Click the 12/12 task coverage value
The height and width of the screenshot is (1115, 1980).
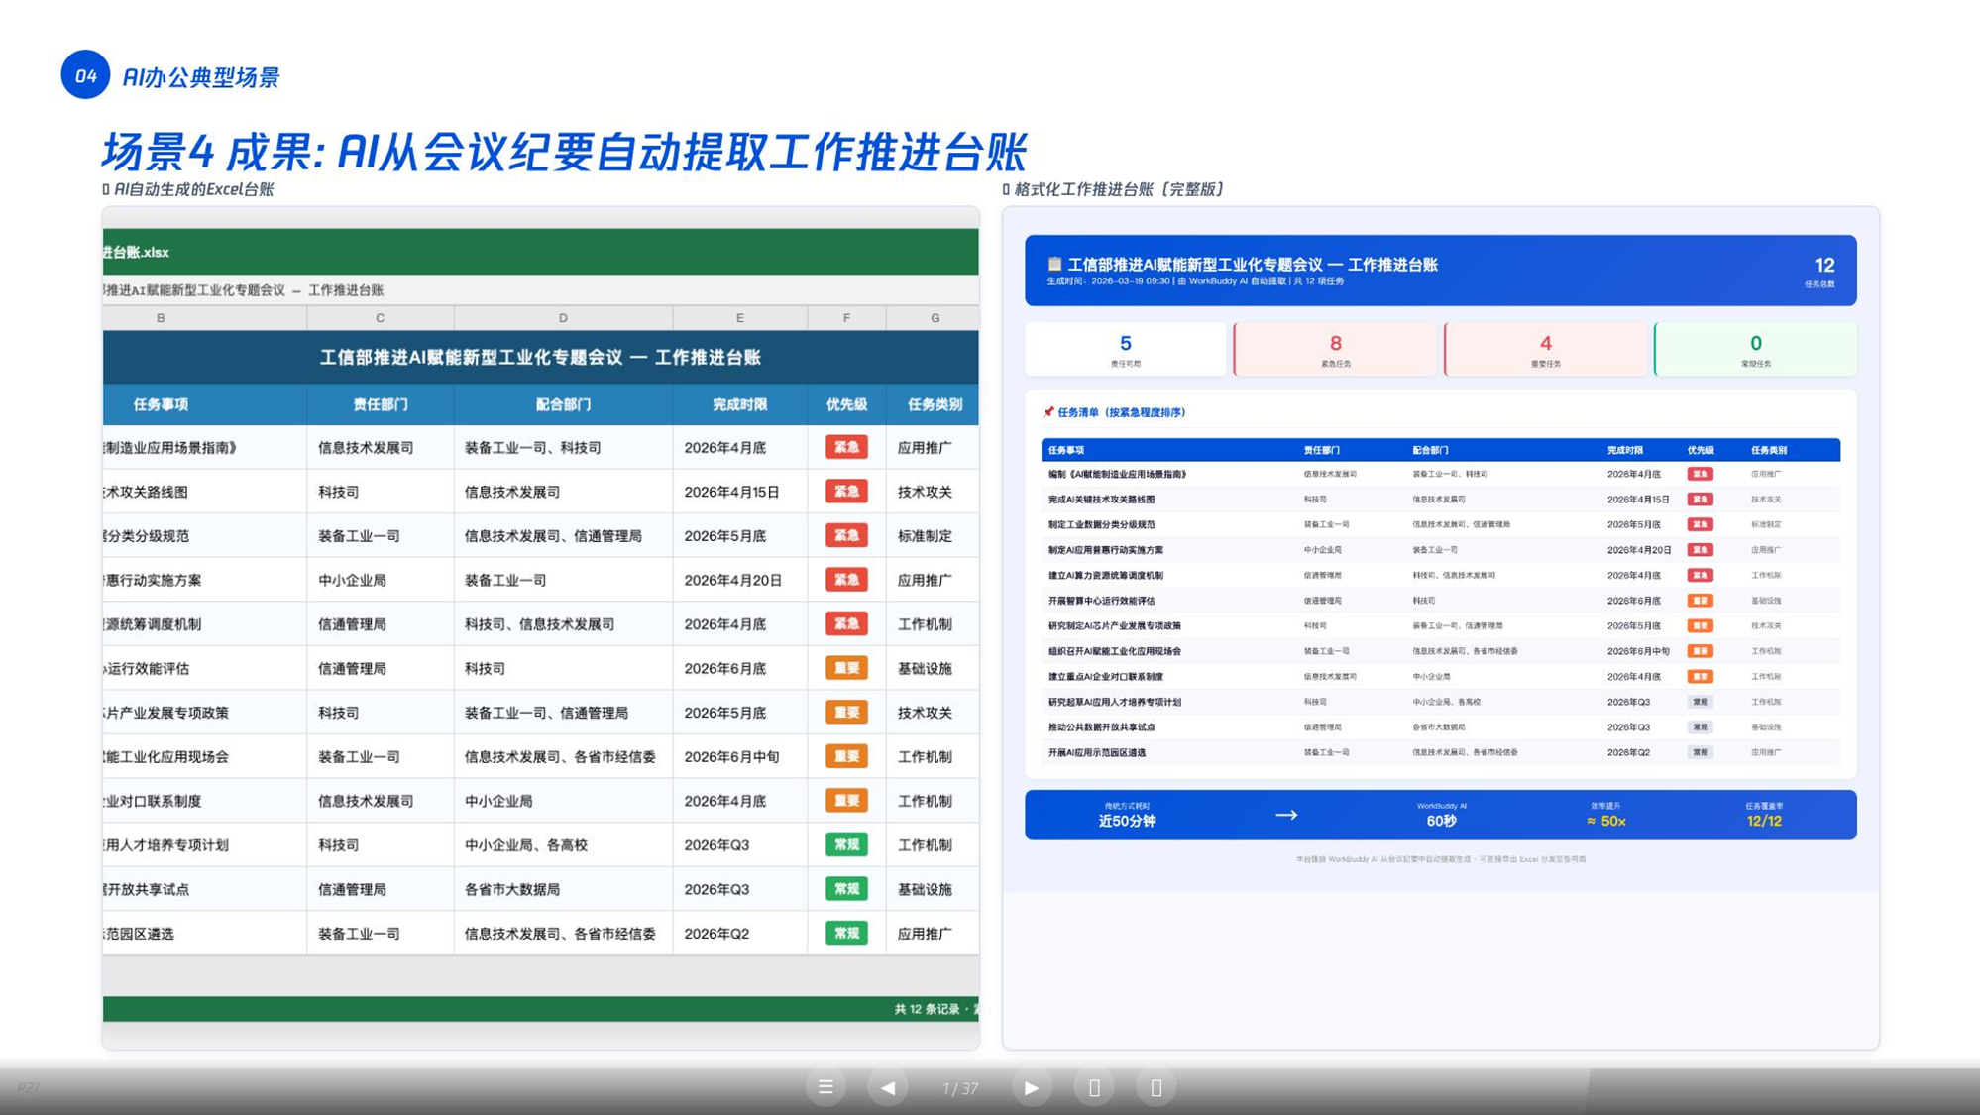(x=1764, y=821)
